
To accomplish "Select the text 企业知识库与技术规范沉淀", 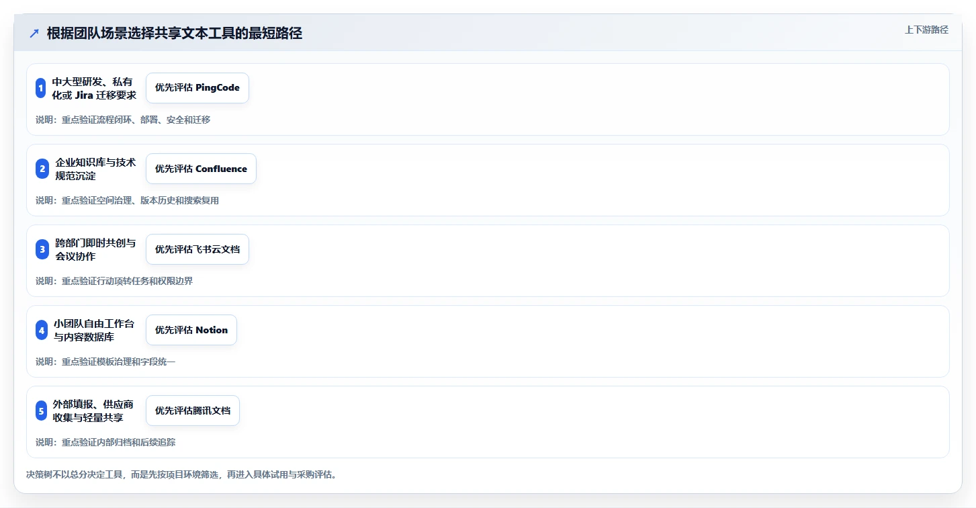I will point(95,169).
